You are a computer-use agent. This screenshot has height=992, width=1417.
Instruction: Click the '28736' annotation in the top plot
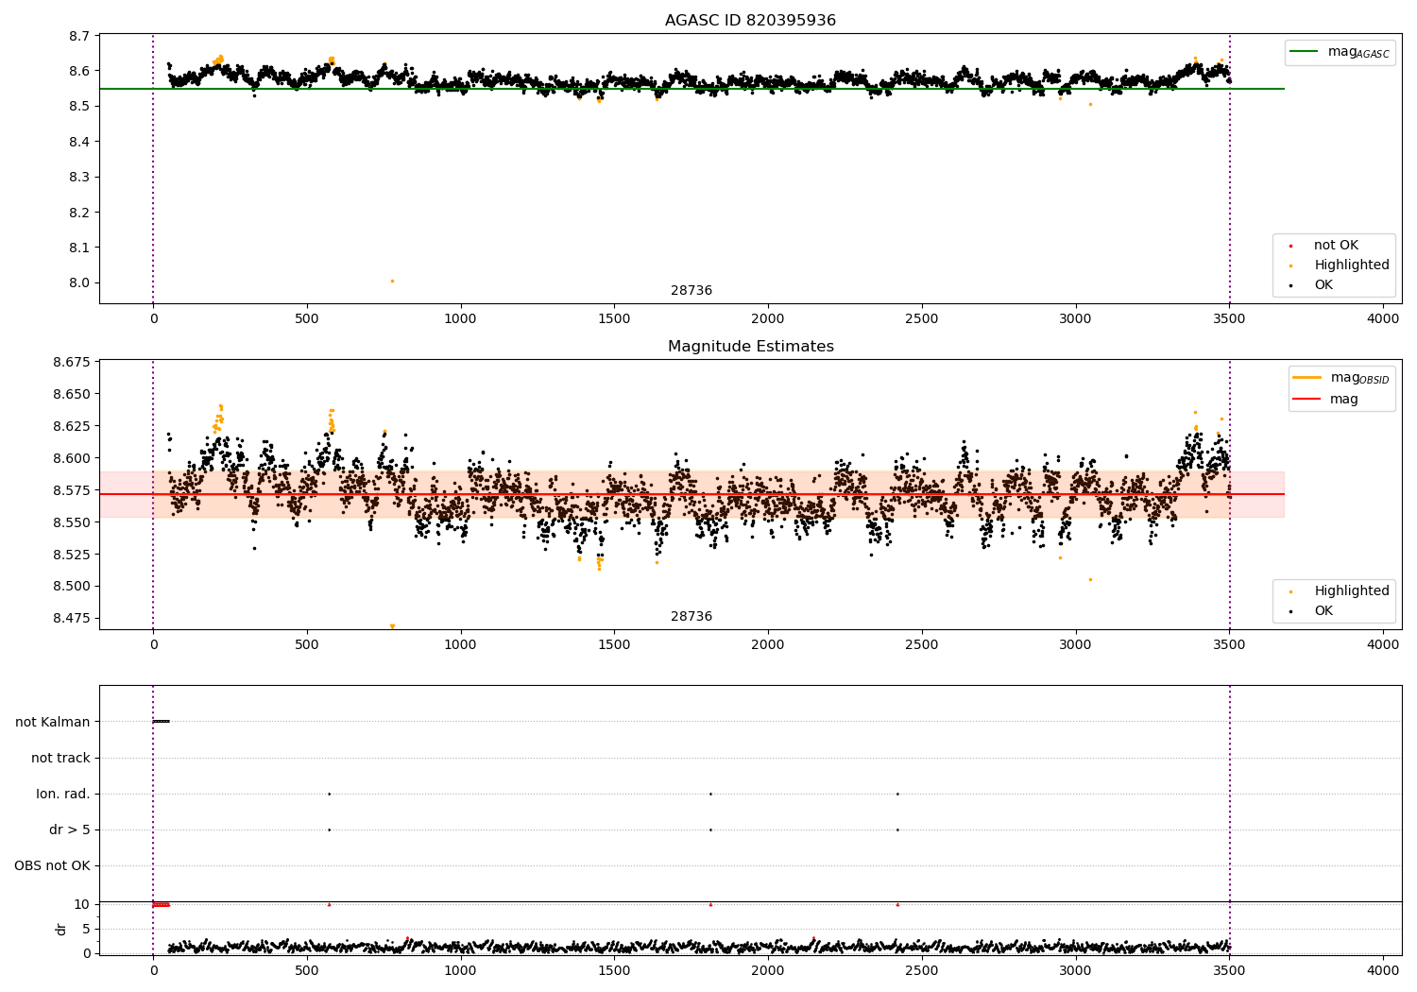[x=691, y=291]
